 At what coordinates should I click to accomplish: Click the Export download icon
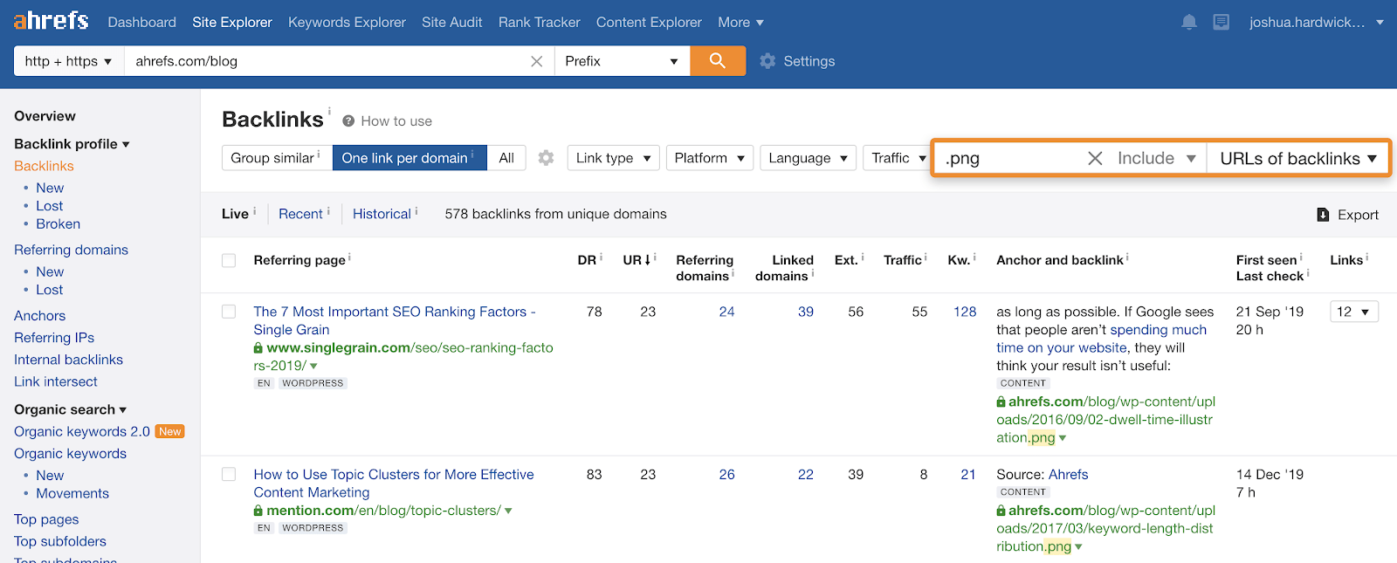(x=1323, y=215)
